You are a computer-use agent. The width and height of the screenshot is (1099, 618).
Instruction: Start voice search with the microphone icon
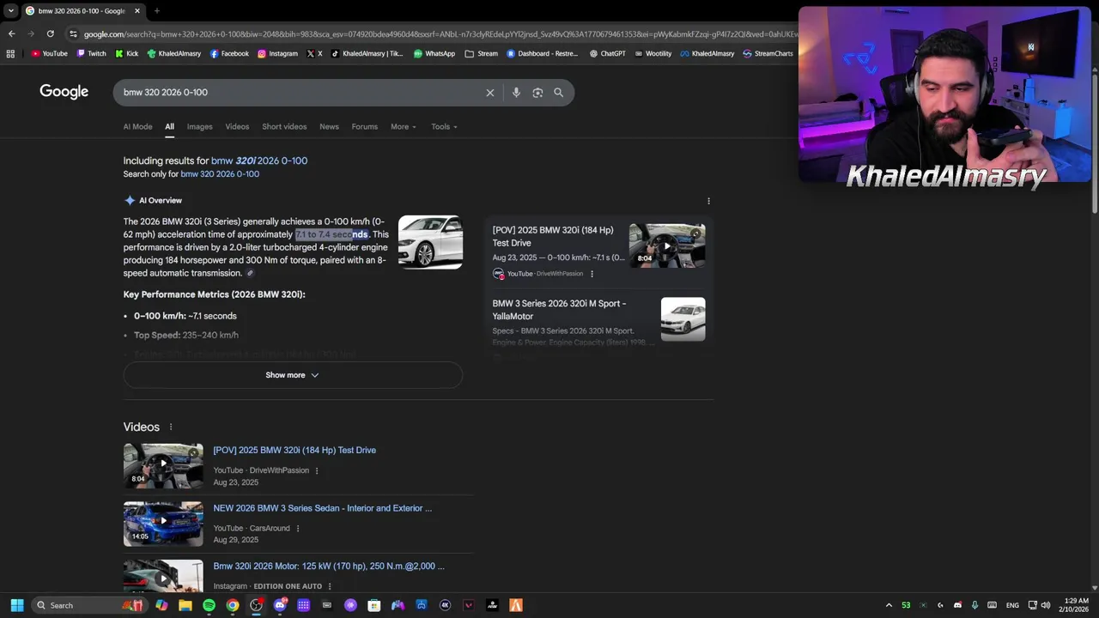[x=516, y=93]
